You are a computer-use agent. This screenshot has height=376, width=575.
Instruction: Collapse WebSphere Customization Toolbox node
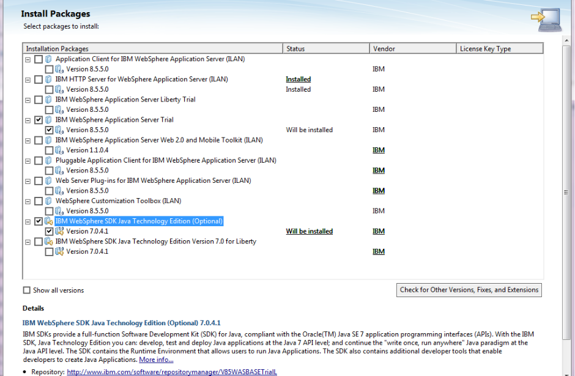click(x=28, y=202)
